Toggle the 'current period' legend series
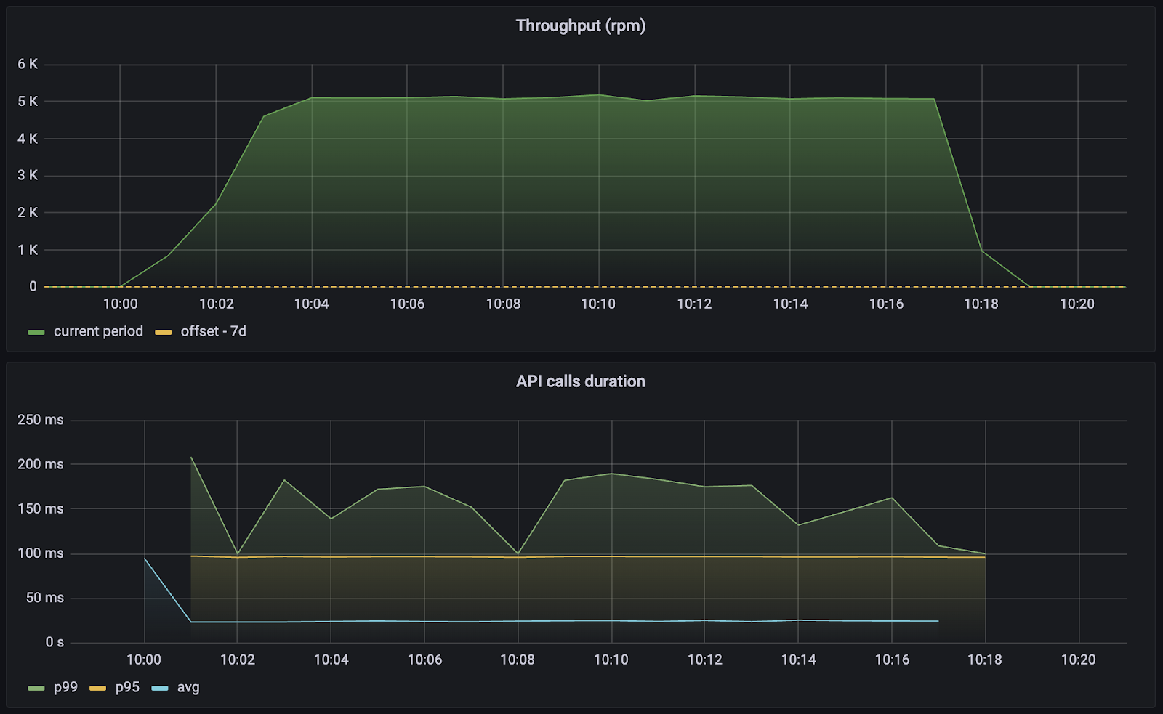1163x714 pixels. (98, 331)
